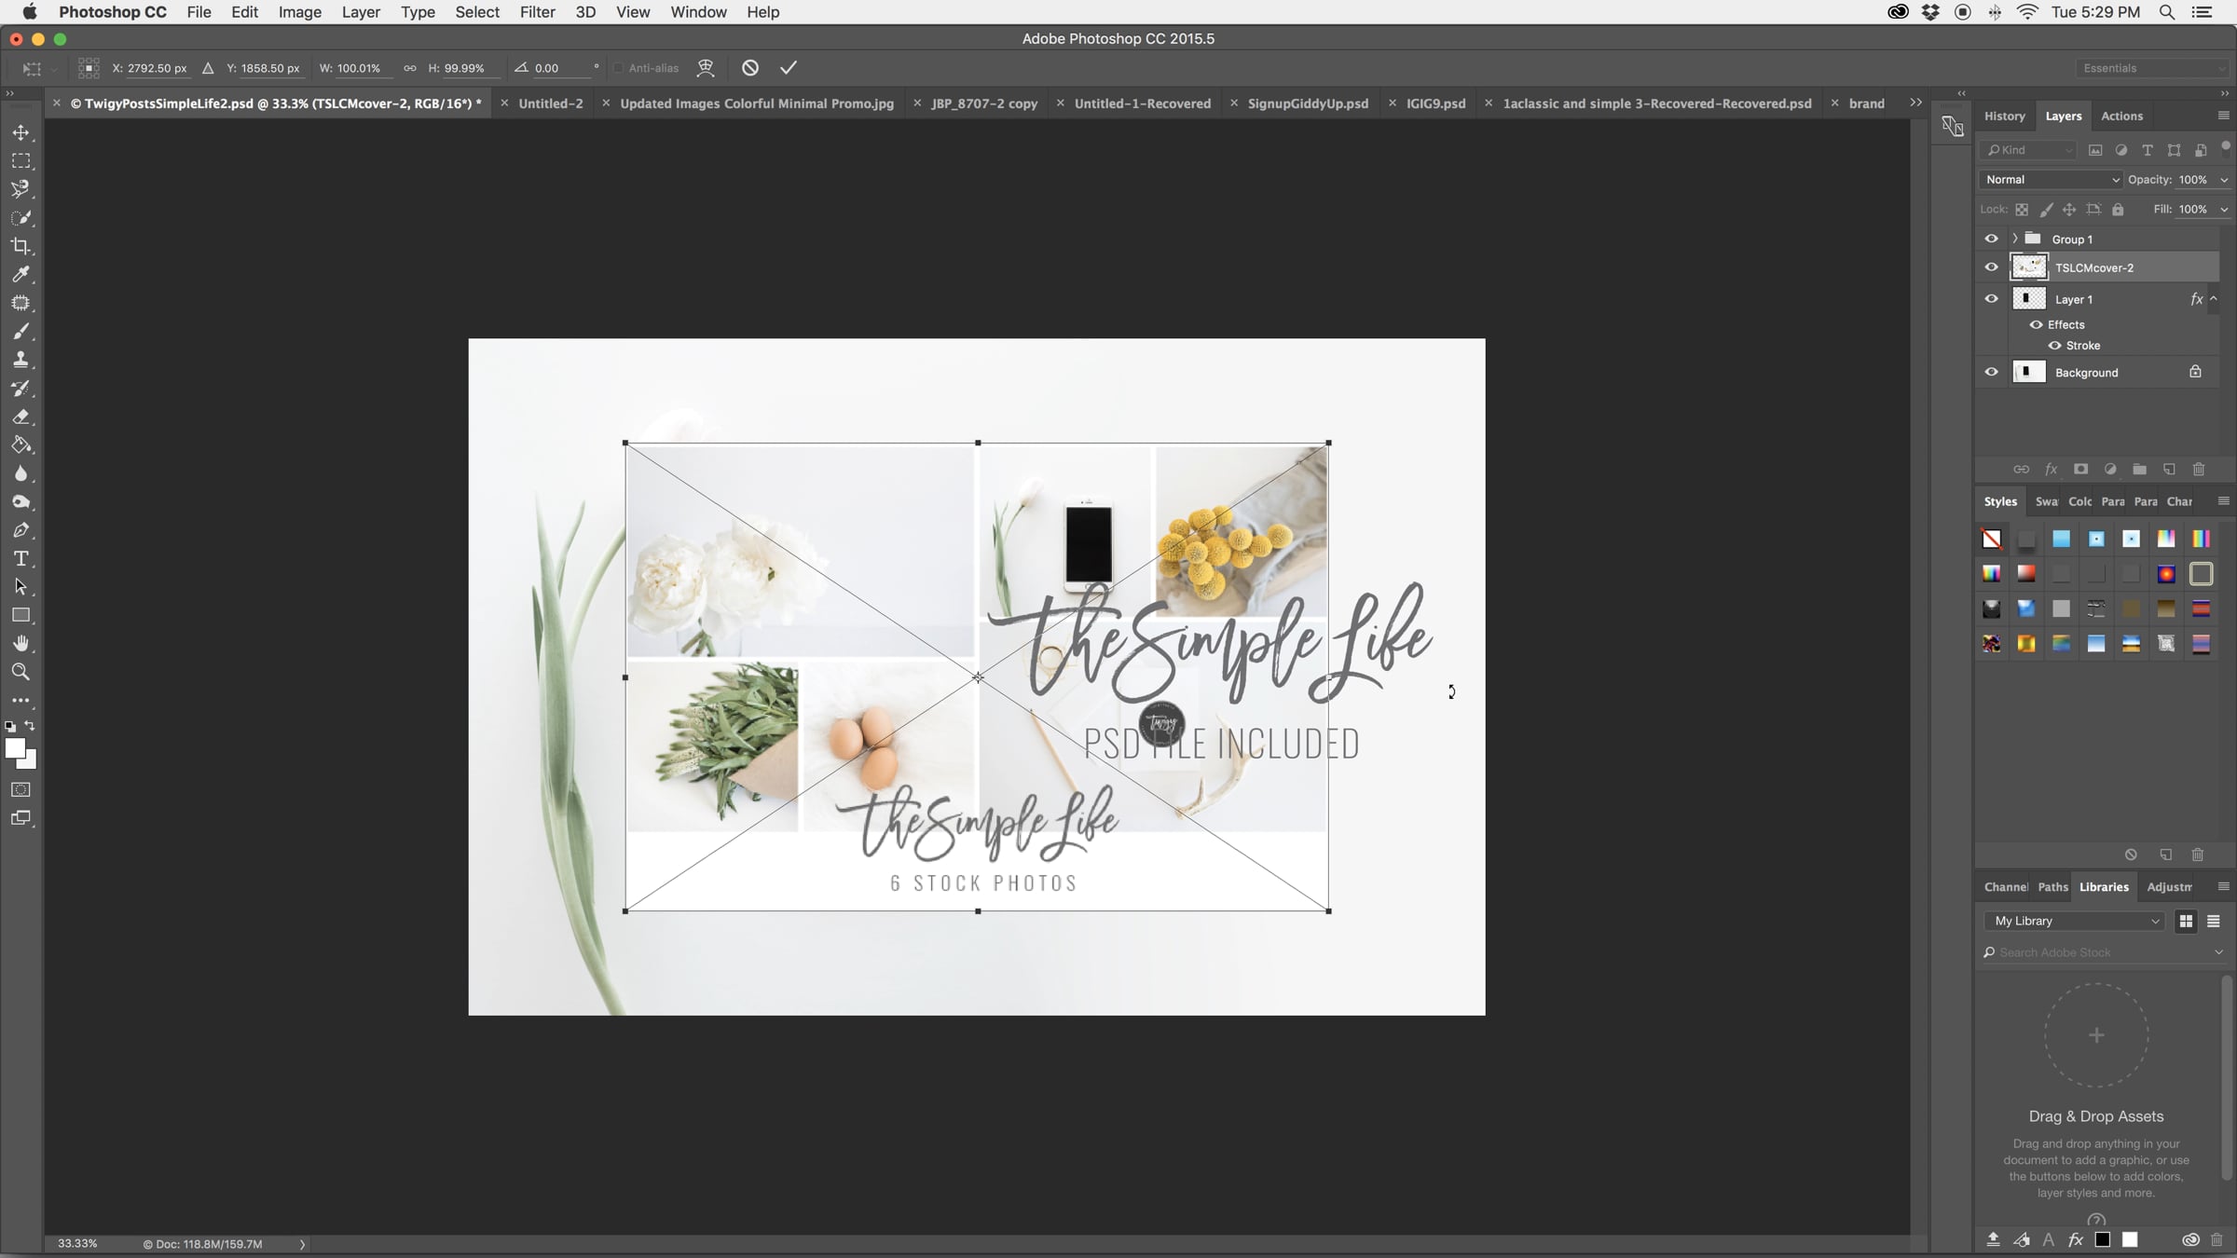The width and height of the screenshot is (2237, 1258).
Task: Open the Filter menu
Action: 537,12
